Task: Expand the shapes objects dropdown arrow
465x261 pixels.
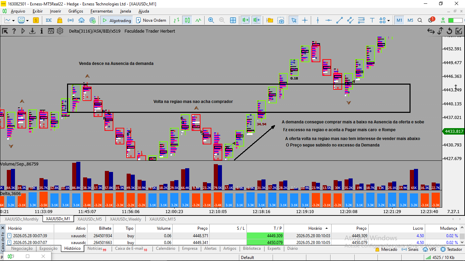Action: [388, 20]
